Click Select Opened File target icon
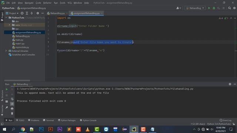The image size is (237, 133). click(22, 13)
